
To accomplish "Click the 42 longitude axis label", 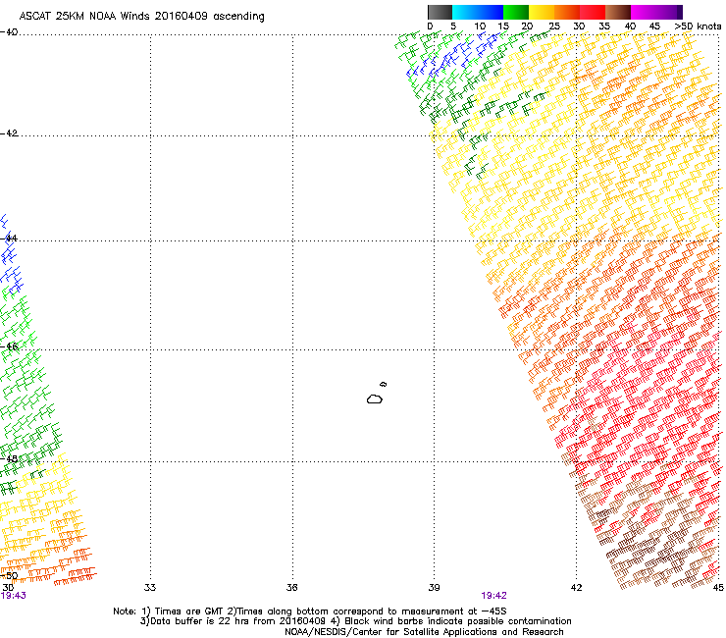I will pos(576,588).
